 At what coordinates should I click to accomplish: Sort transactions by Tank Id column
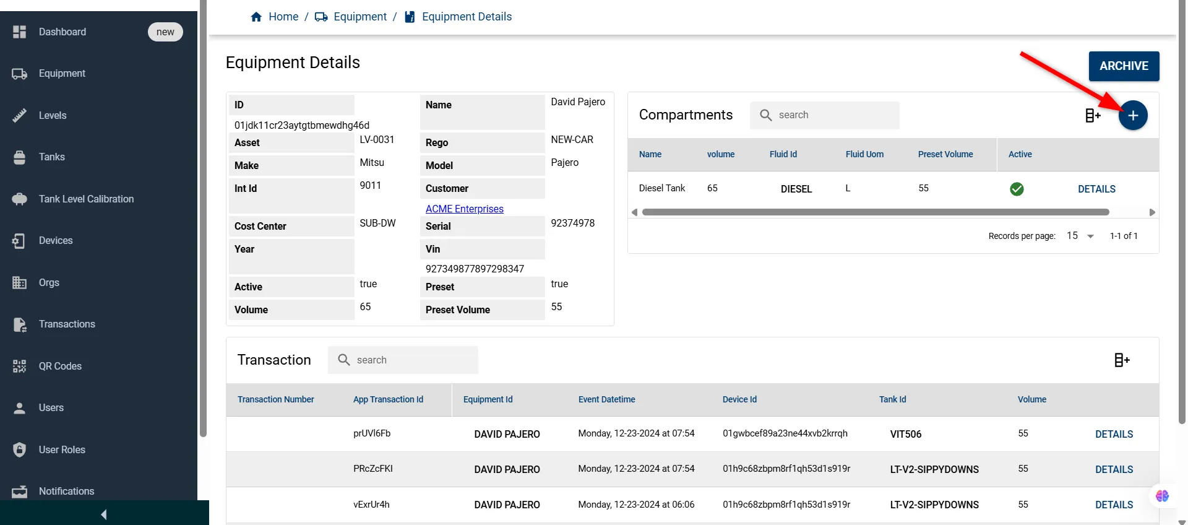click(893, 399)
